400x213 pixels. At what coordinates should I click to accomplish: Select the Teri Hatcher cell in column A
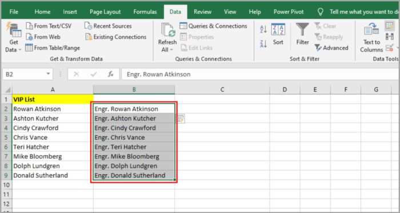(x=53, y=147)
